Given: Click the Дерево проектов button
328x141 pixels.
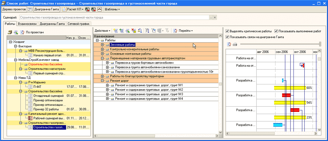Looking at the screenshot, I should [x=14, y=9].
